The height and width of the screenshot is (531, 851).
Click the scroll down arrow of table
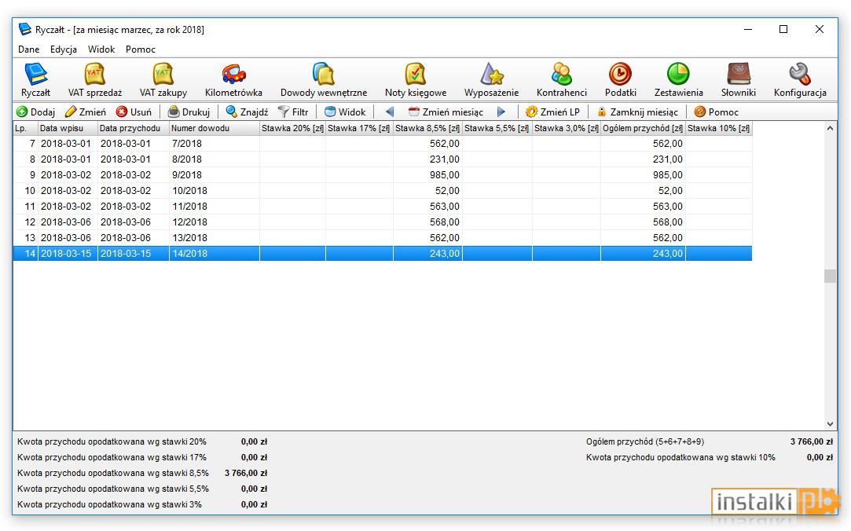pos(830,424)
